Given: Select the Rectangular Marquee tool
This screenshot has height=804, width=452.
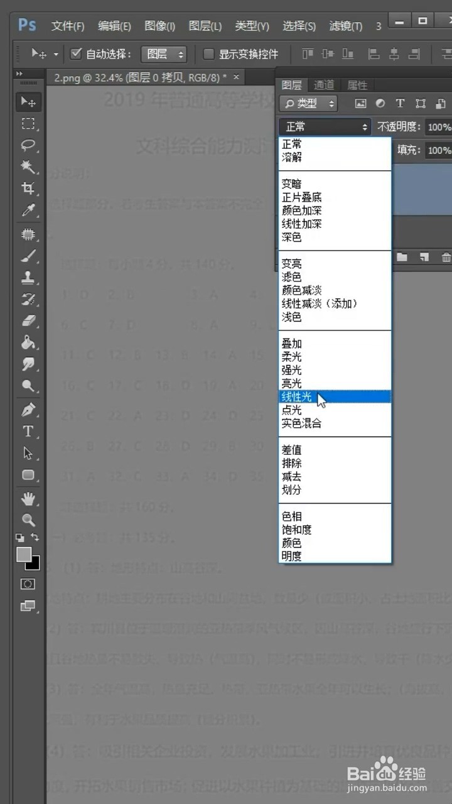Looking at the screenshot, I should coord(28,123).
